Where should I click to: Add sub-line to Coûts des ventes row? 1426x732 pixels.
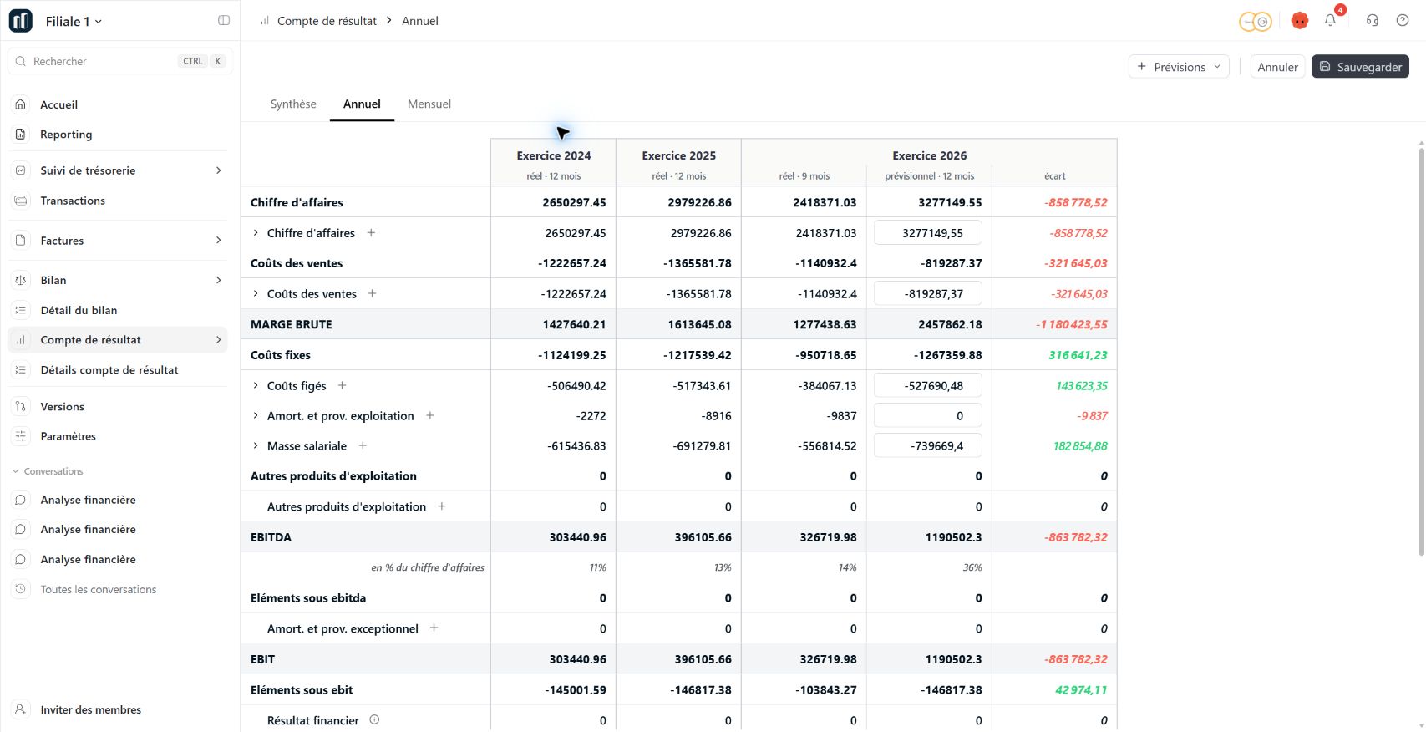[x=373, y=294]
